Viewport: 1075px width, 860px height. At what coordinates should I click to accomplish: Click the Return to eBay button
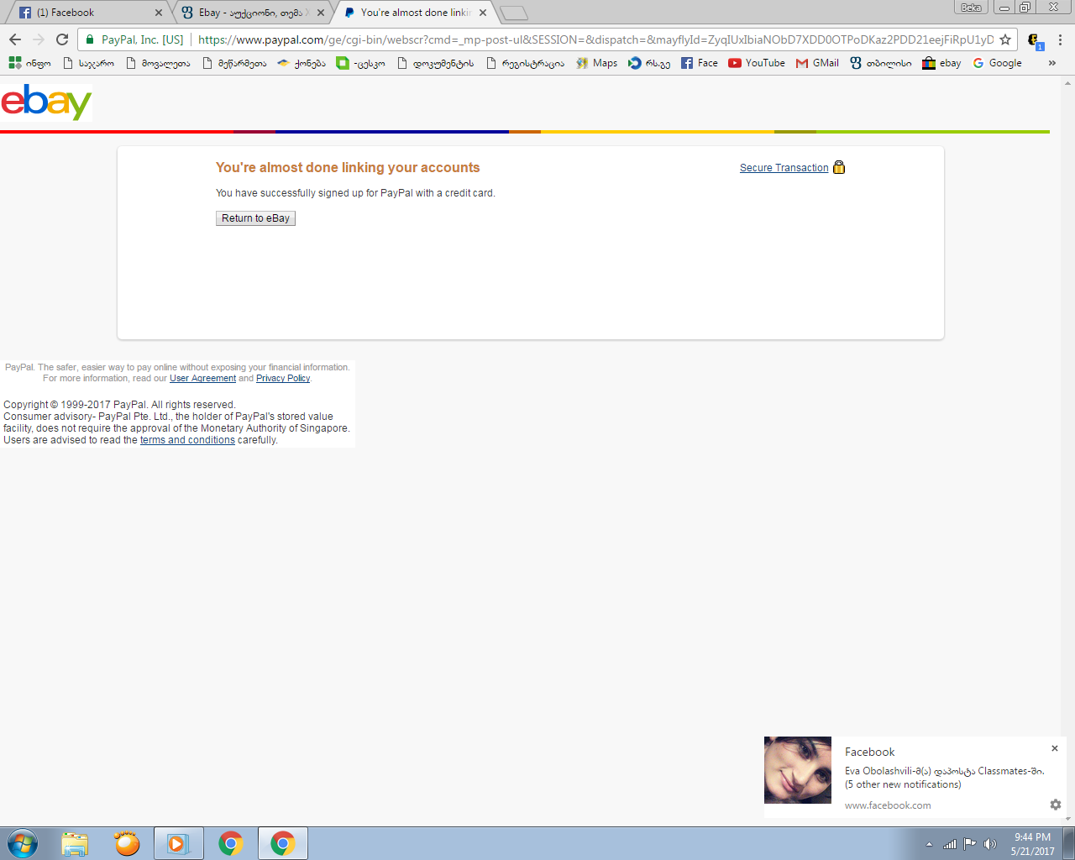255,218
